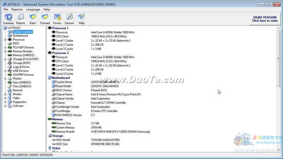The width and height of the screenshot is (283, 159).
Task: Open the Reports menu
Action: pyautogui.click(x=17, y=10)
